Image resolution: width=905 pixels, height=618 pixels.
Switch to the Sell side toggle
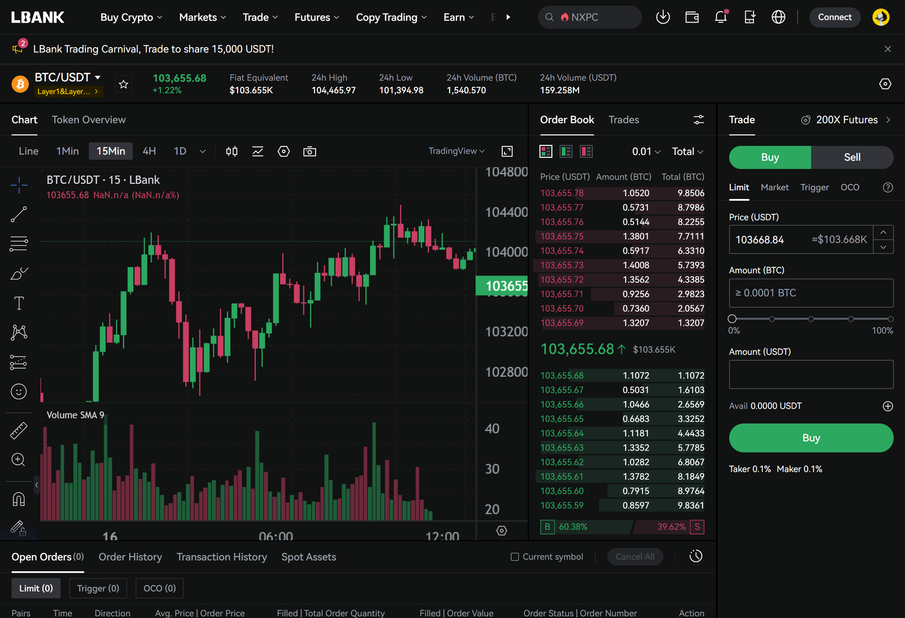852,157
